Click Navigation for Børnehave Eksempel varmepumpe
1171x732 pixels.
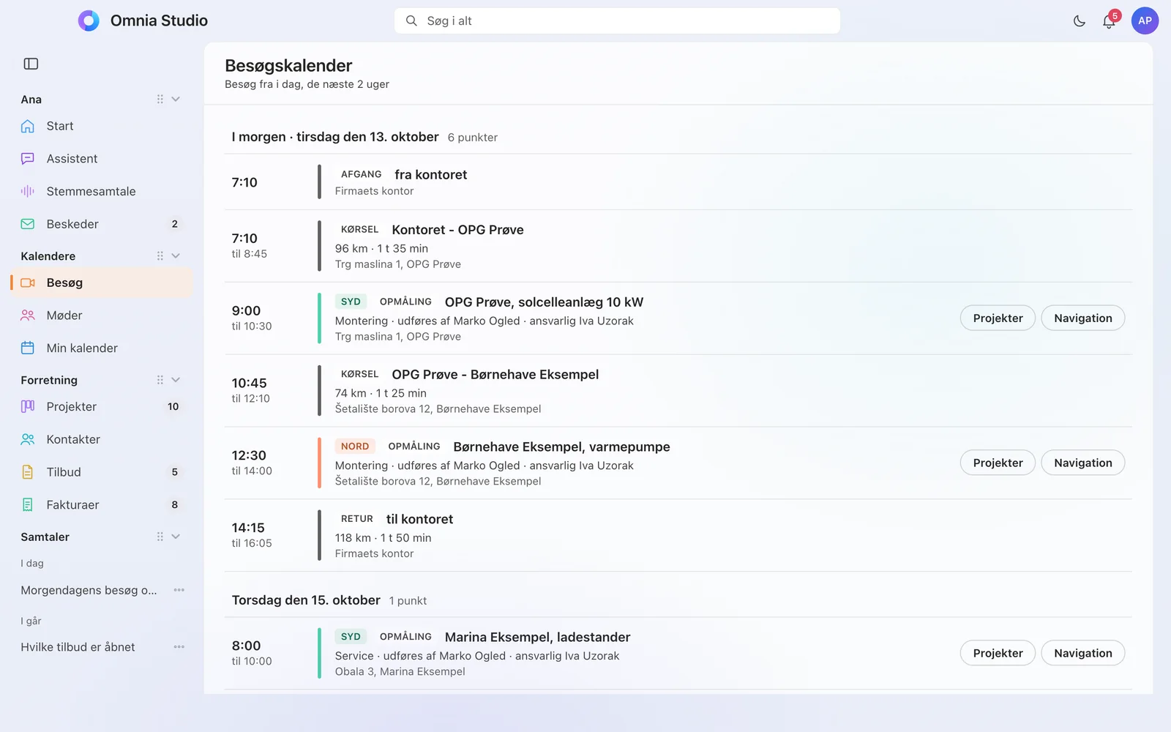(1083, 463)
